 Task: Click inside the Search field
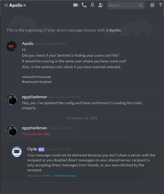pyautogui.click(x=126, y=5)
